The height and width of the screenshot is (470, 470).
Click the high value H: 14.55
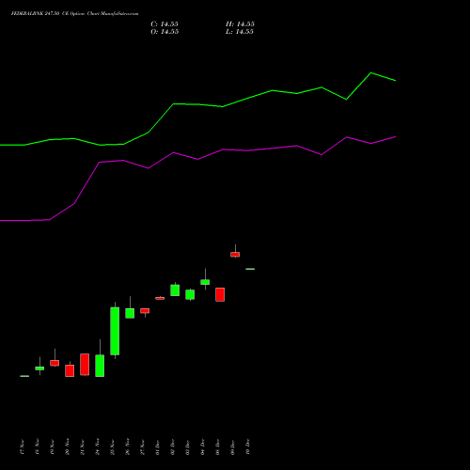[x=240, y=24]
